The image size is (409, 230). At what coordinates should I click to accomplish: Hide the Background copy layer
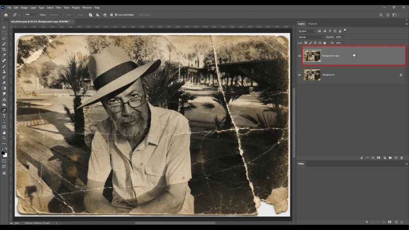click(300, 56)
